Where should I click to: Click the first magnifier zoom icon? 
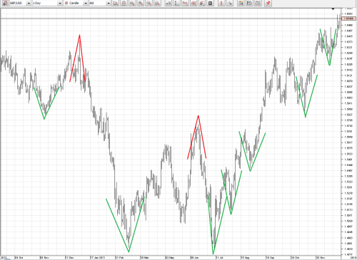pyautogui.click(x=132, y=3)
